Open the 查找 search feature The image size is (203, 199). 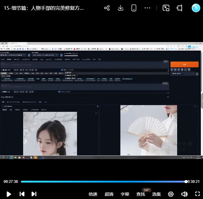tap(141, 194)
